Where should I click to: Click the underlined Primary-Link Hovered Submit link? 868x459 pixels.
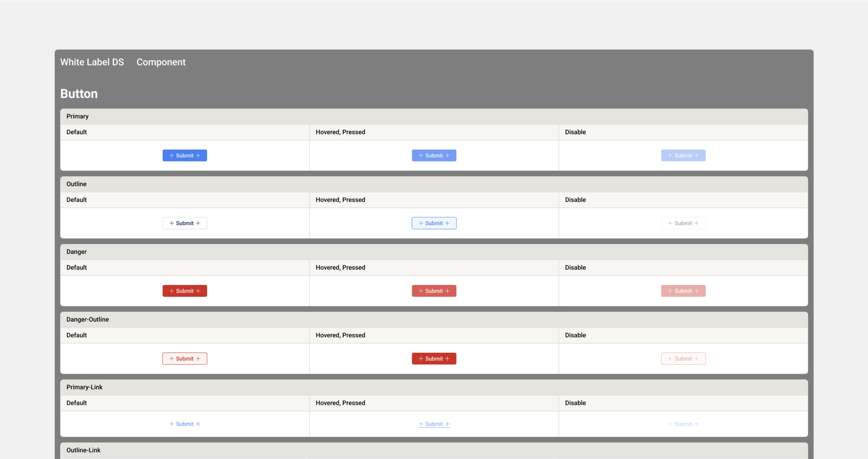[x=434, y=424]
